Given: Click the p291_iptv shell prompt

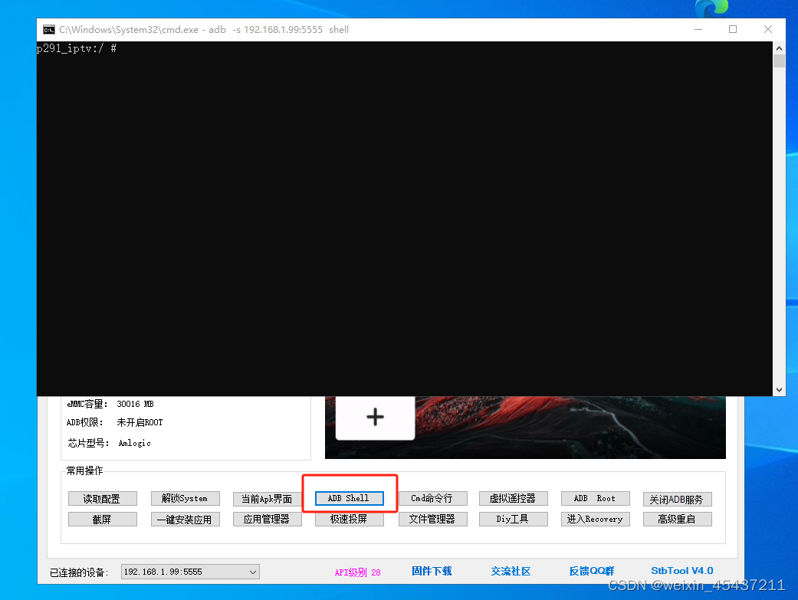Looking at the screenshot, I should coord(77,48).
